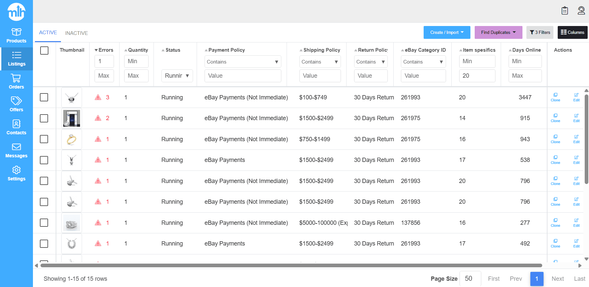Edit the listing with 538 days online
Screen dimensions: 589x287
pyautogui.click(x=576, y=160)
